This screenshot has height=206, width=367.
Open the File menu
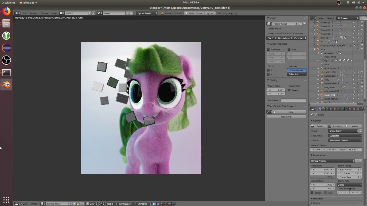click(24, 13)
